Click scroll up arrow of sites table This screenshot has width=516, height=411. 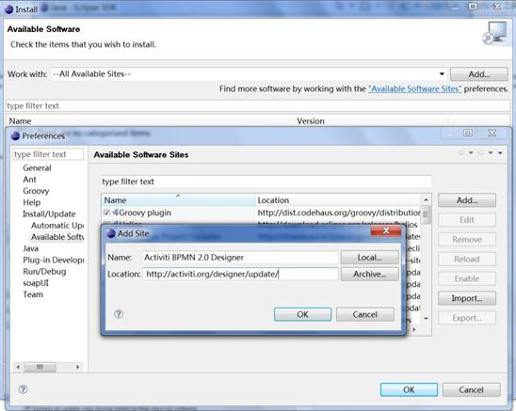[x=426, y=199]
